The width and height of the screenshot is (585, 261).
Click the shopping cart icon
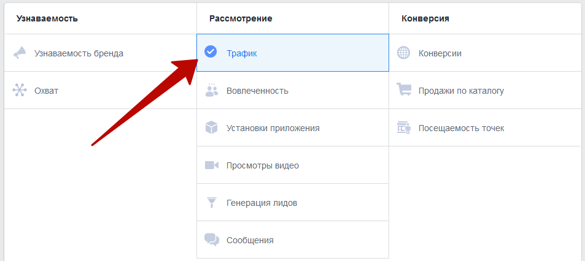pos(404,91)
